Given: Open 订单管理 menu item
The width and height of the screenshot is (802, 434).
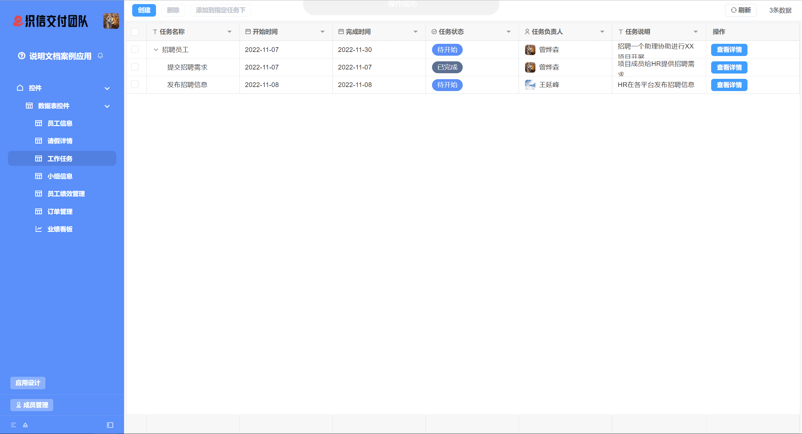Looking at the screenshot, I should tap(60, 212).
